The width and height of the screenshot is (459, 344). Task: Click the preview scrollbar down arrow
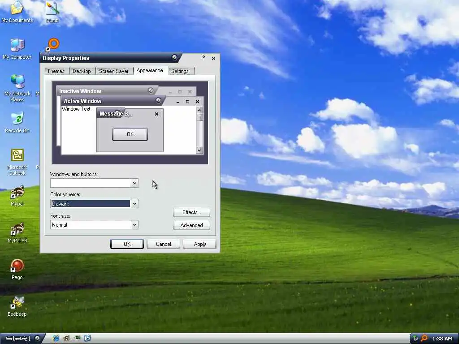pos(199,150)
